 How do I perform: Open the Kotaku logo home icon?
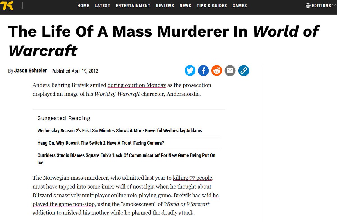click(x=7, y=5)
